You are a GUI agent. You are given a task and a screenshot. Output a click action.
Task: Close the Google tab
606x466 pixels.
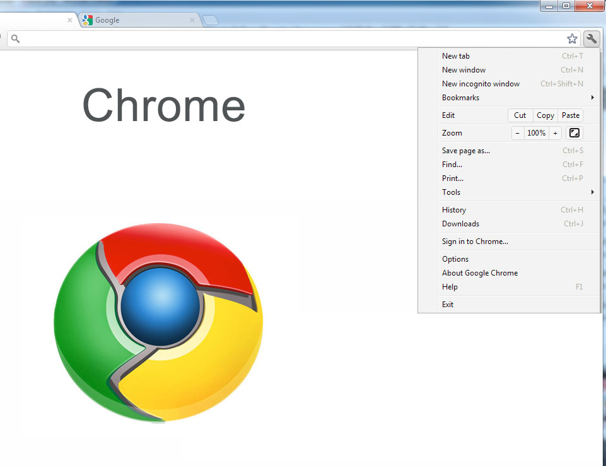(192, 20)
